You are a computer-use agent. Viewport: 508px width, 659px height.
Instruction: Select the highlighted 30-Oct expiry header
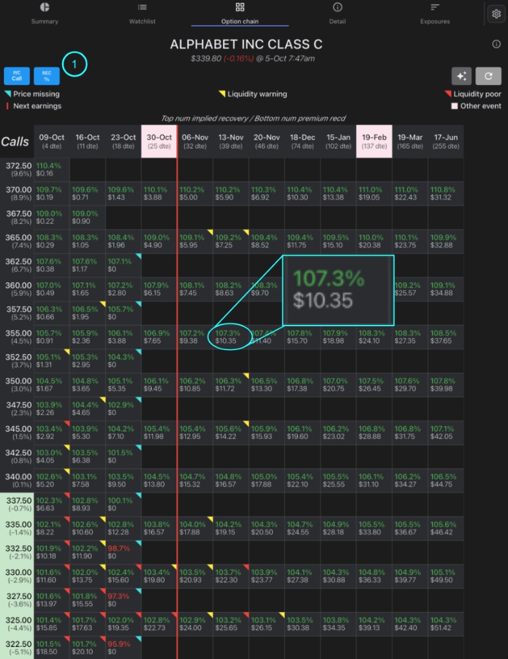(159, 141)
